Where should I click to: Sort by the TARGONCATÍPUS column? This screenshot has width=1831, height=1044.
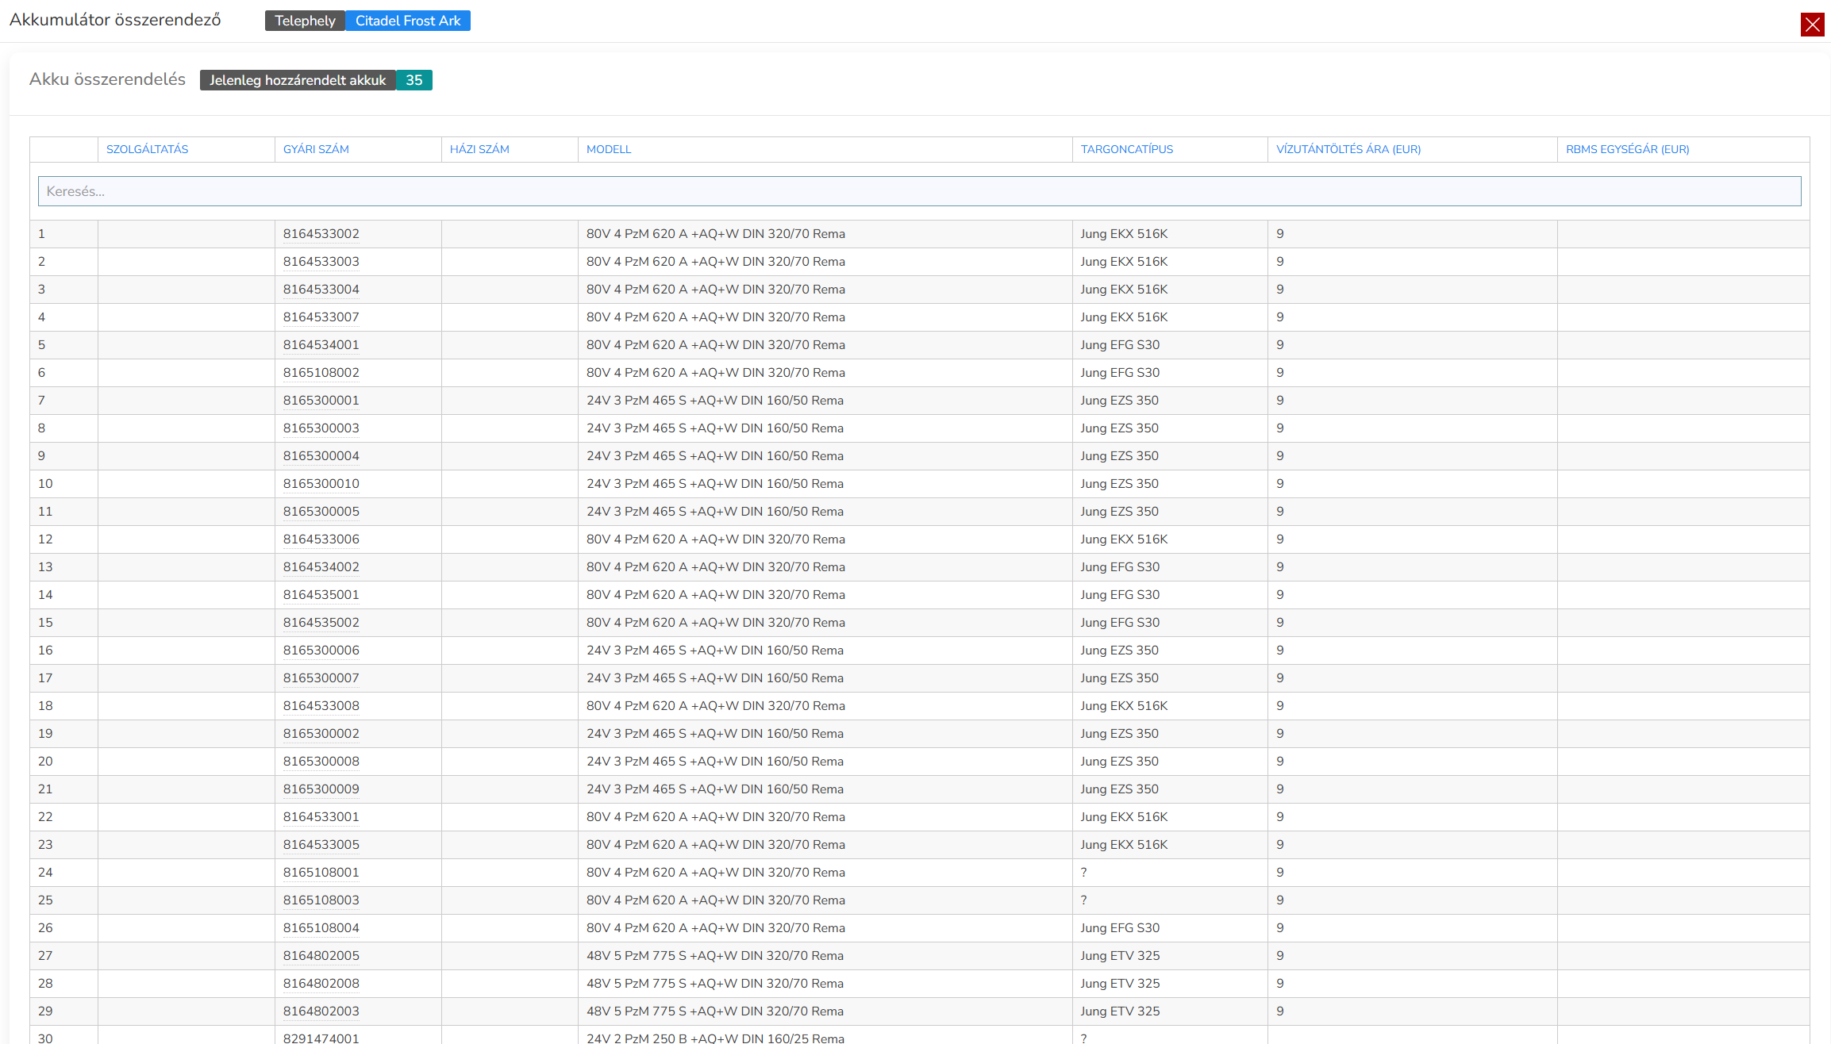click(x=1126, y=149)
